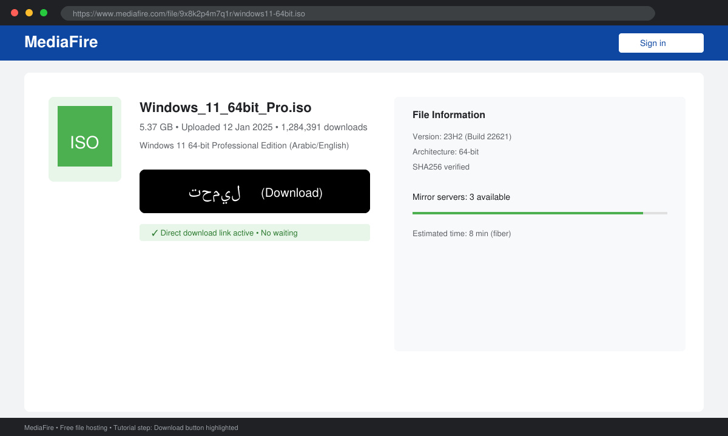Click the green ISO file icon

coord(85,136)
